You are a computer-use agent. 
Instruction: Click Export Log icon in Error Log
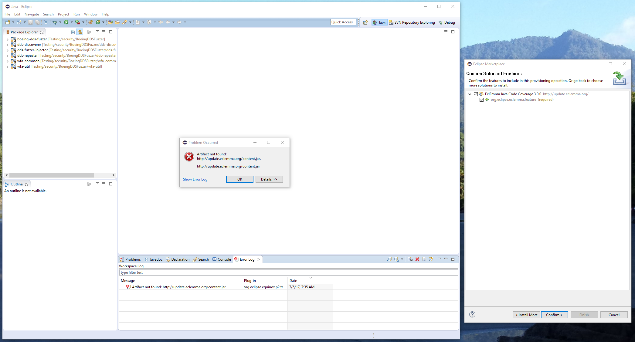389,259
